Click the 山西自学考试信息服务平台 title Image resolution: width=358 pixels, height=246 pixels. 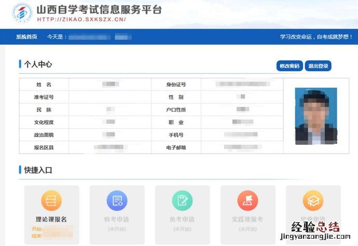99,9
